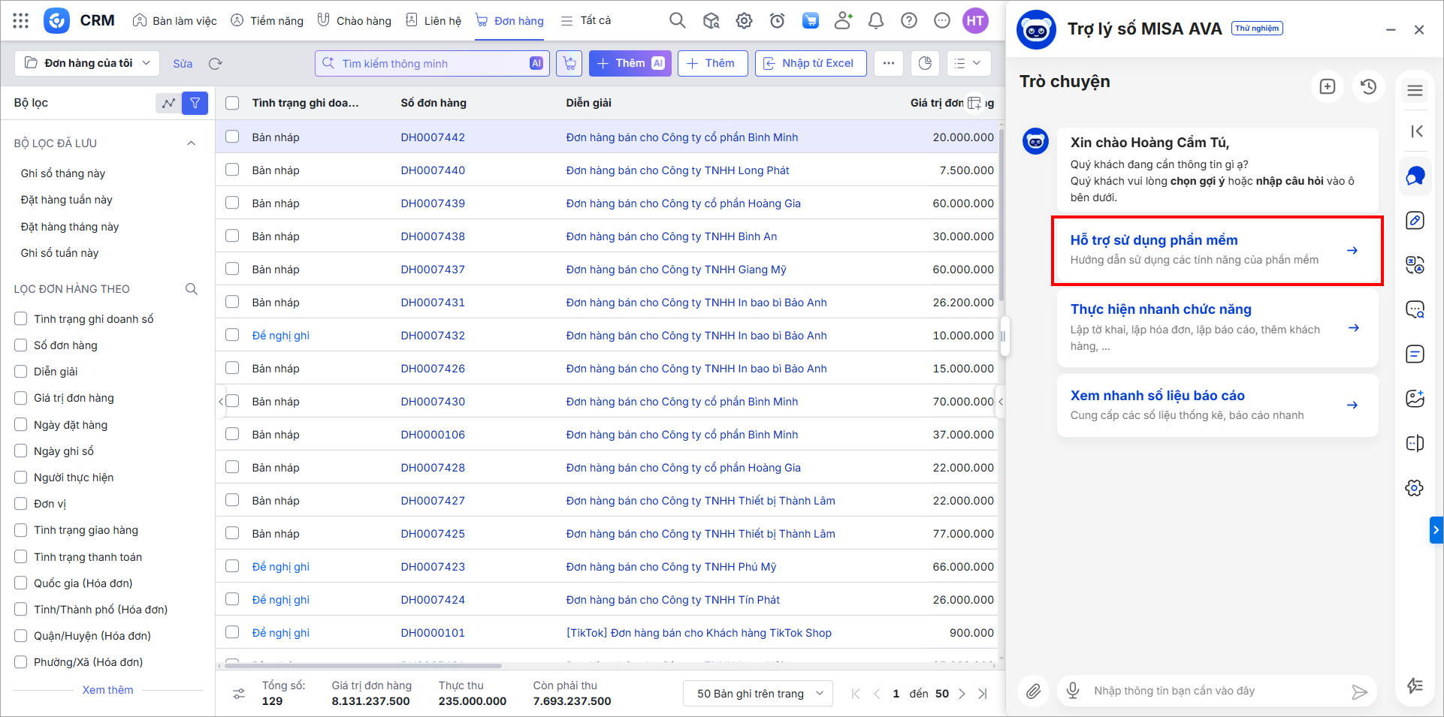The width and height of the screenshot is (1444, 717).
Task: Click the attachment paperclip icon
Action: click(x=1034, y=691)
